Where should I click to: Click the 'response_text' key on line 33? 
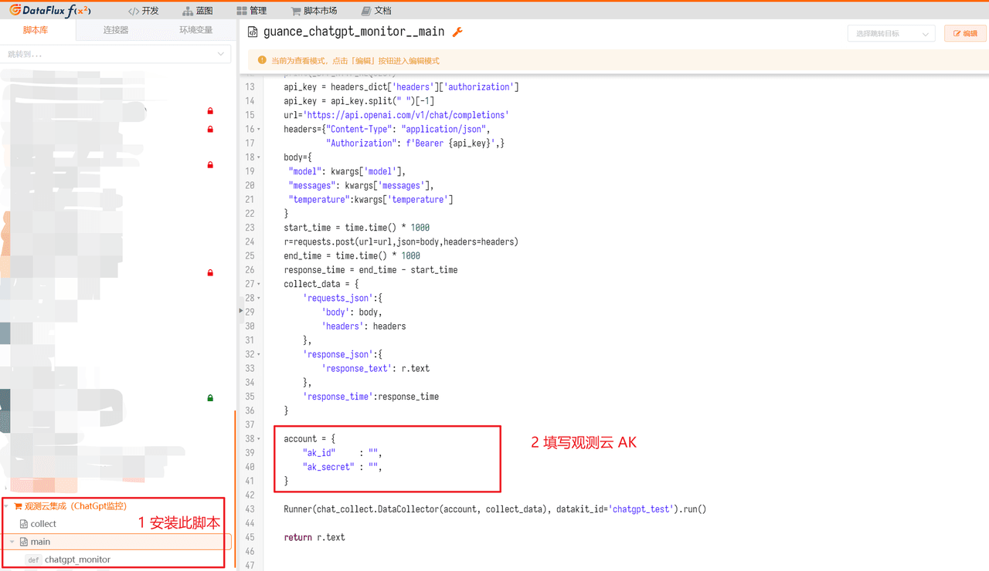[357, 369]
